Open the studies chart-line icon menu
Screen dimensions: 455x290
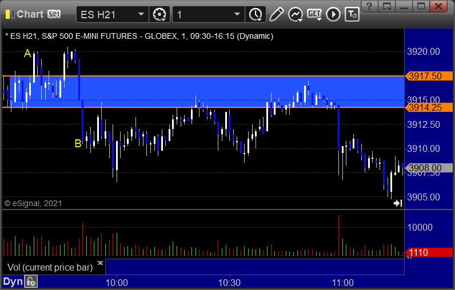(x=296, y=14)
